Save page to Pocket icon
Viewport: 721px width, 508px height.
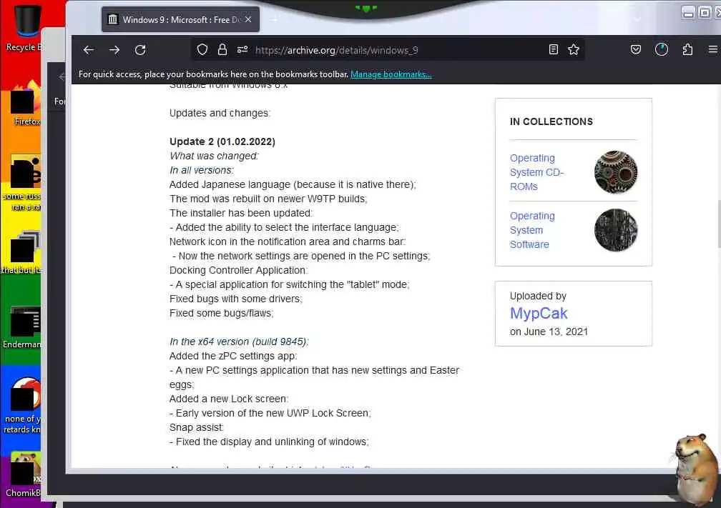click(636, 49)
